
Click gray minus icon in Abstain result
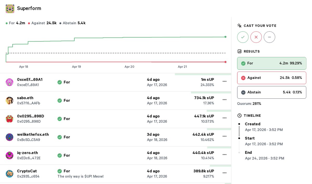click(x=243, y=92)
